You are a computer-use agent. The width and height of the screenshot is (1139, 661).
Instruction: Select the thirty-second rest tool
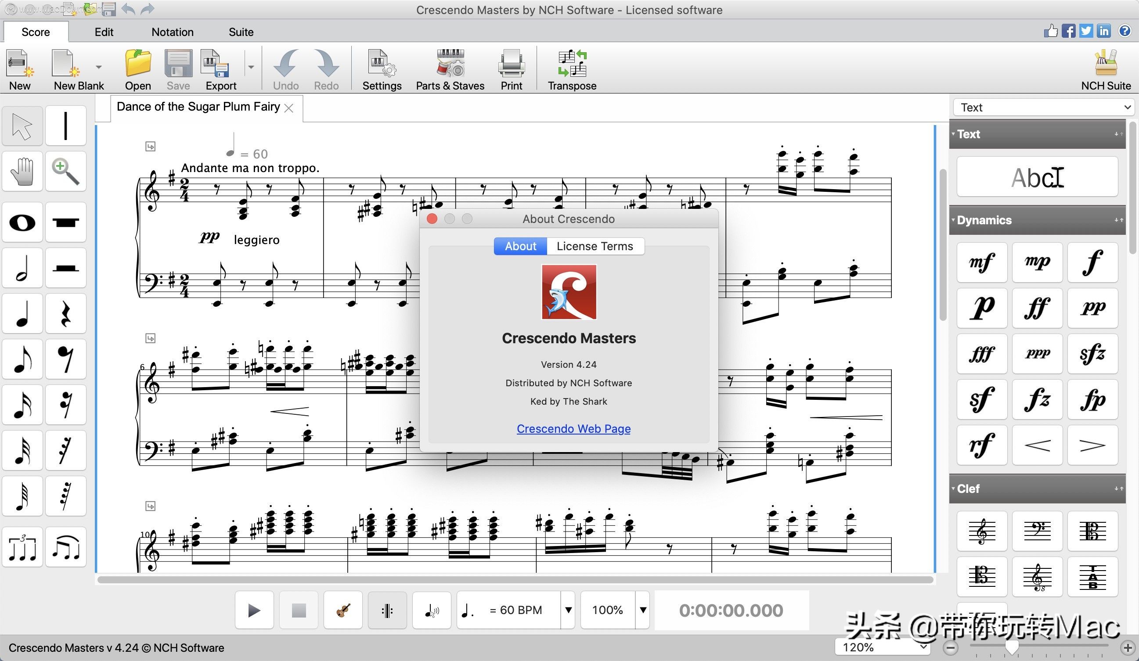click(65, 450)
